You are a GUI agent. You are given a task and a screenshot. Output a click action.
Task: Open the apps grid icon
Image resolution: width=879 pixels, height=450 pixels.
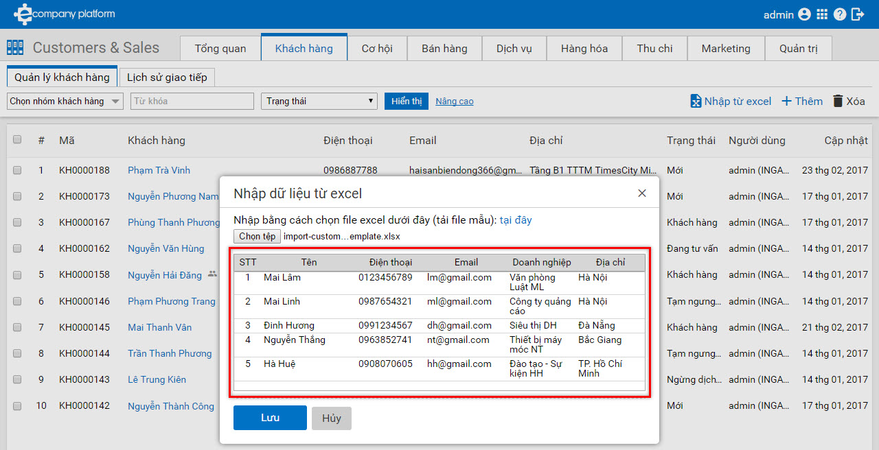822,14
